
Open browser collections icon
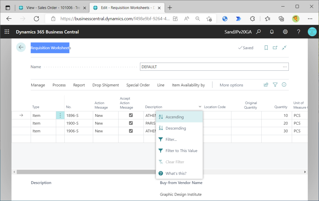tap(281, 19)
